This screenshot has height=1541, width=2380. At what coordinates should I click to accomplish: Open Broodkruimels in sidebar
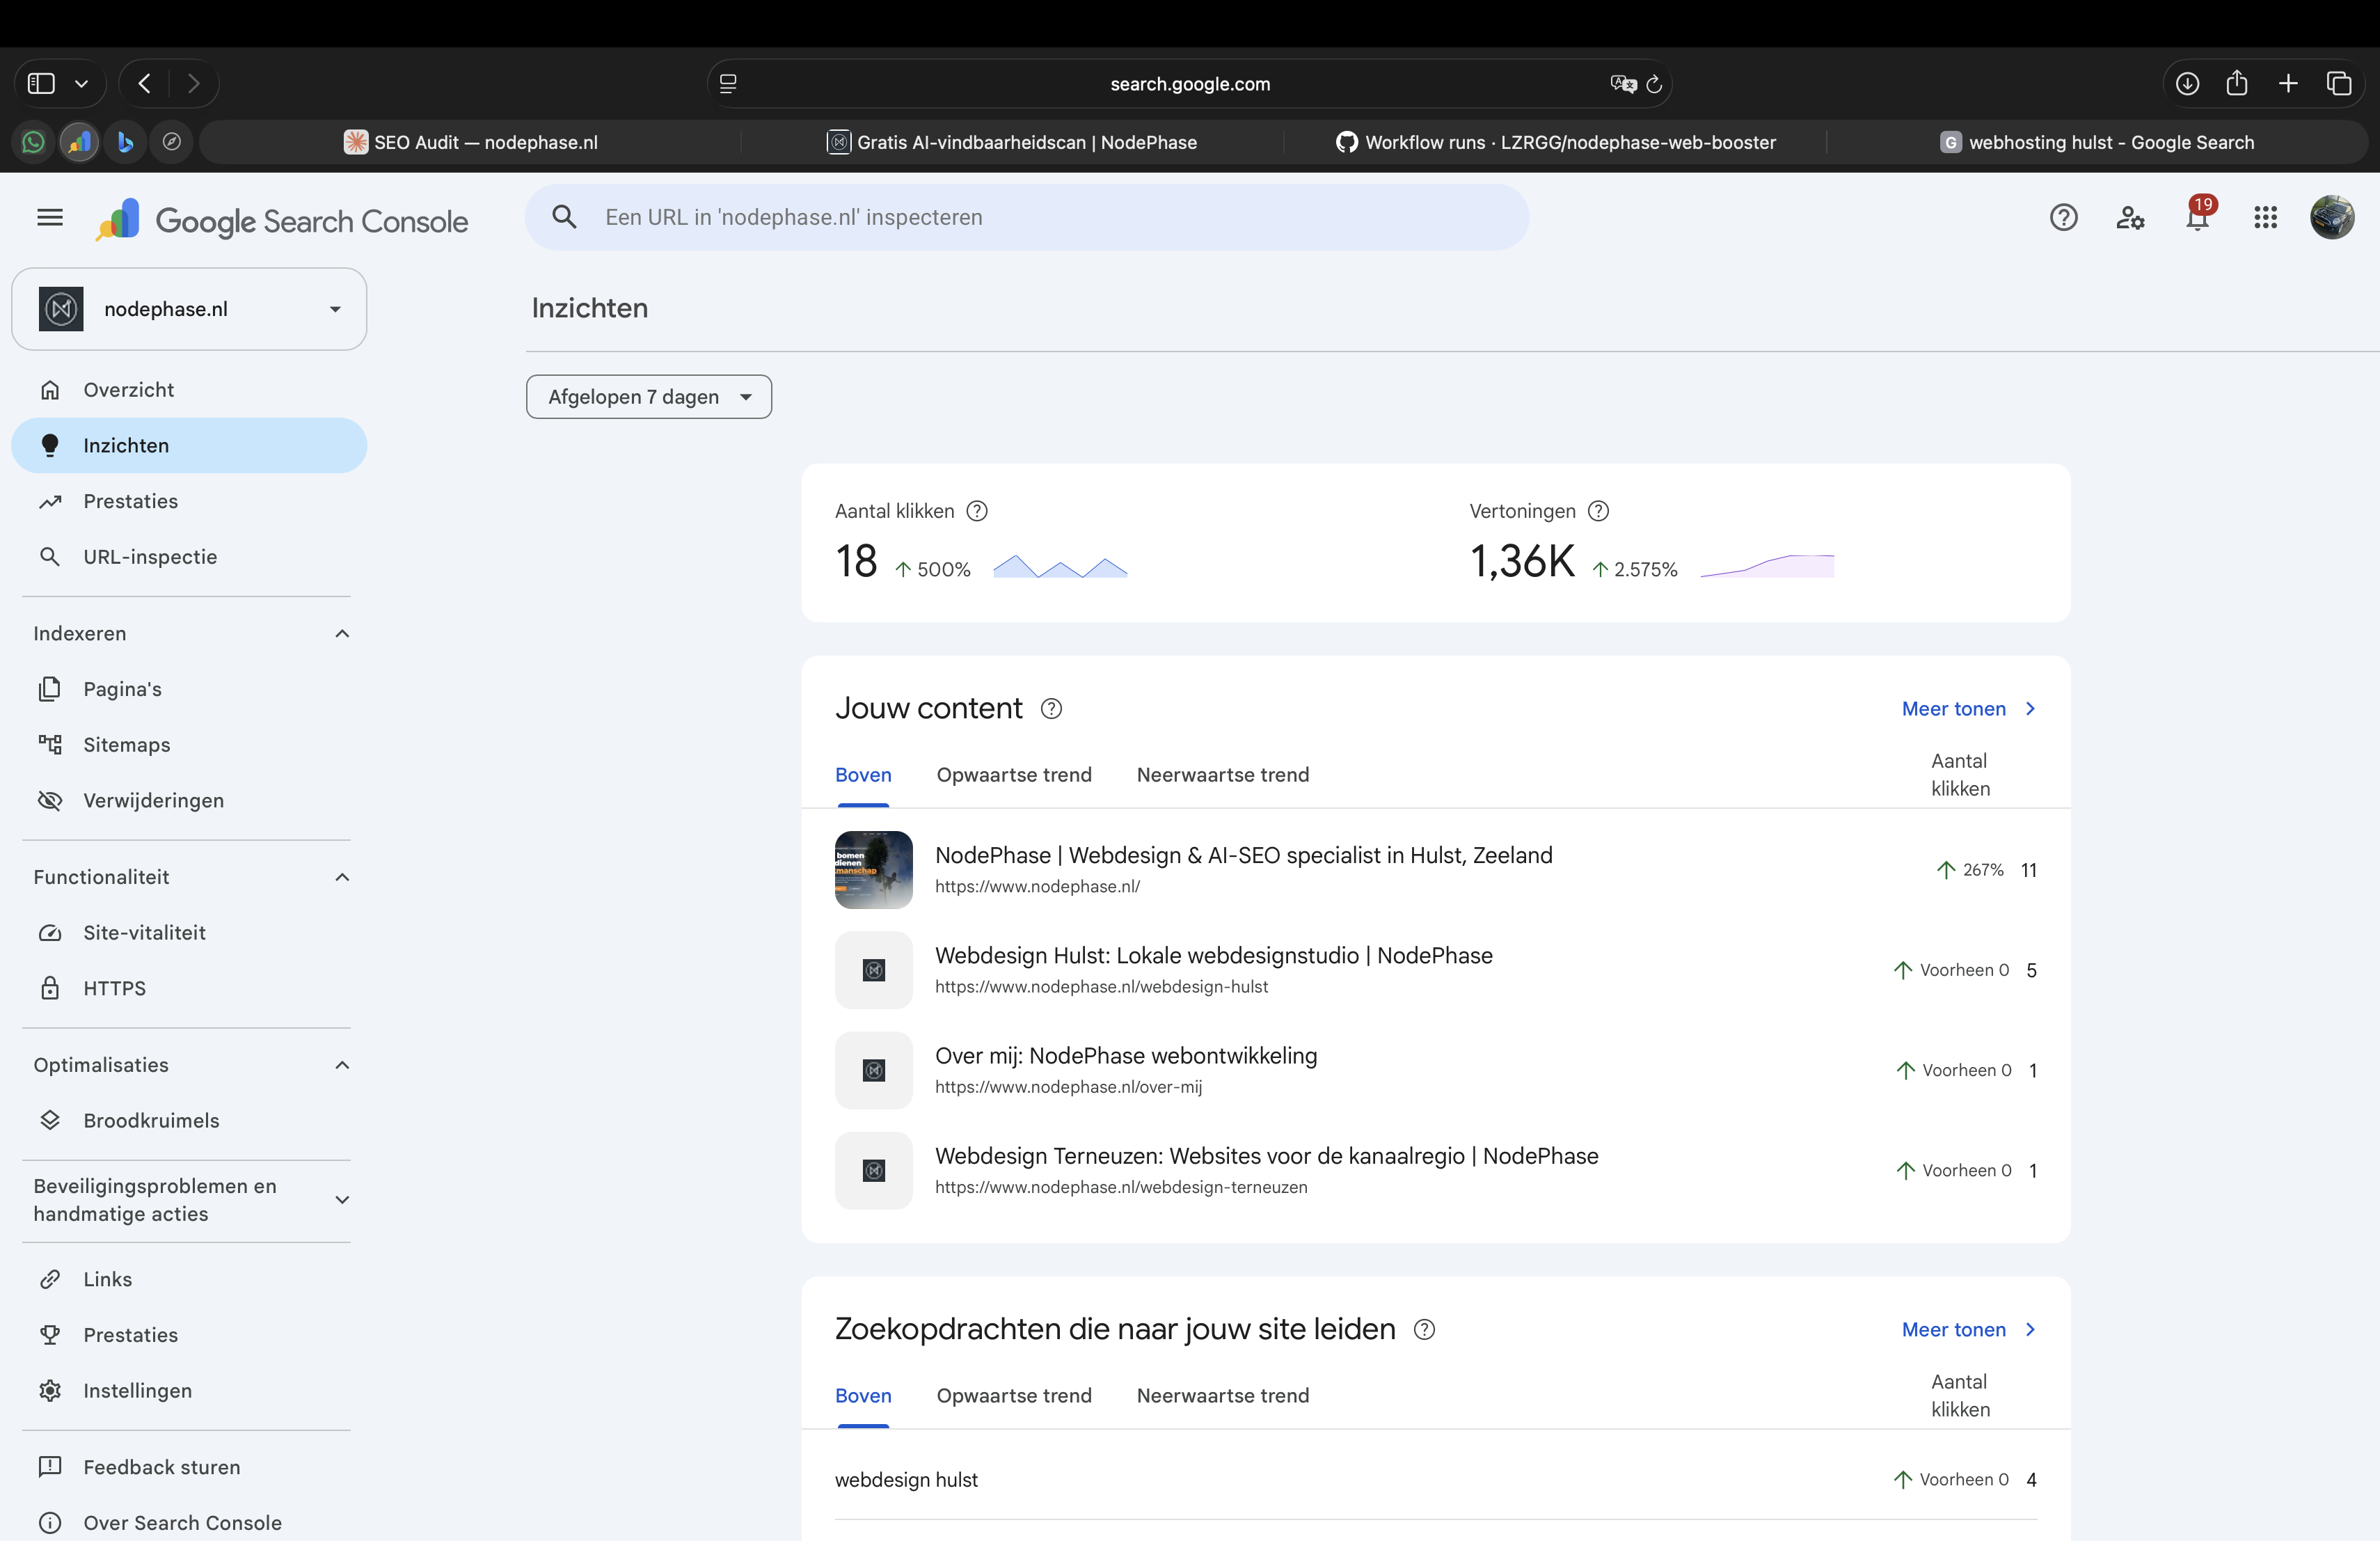(189, 1121)
